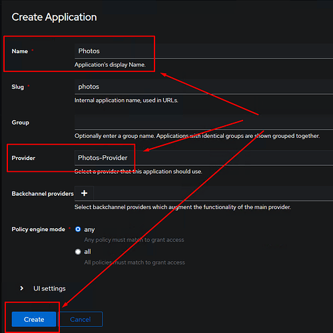Open the Provider dropdown showing Photos-Provider
The width and height of the screenshot is (333, 333).
[x=204, y=158]
